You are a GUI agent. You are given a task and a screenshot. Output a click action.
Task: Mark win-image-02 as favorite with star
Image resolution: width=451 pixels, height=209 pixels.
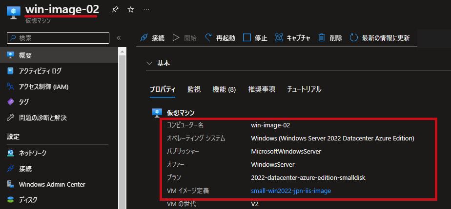pos(131,10)
